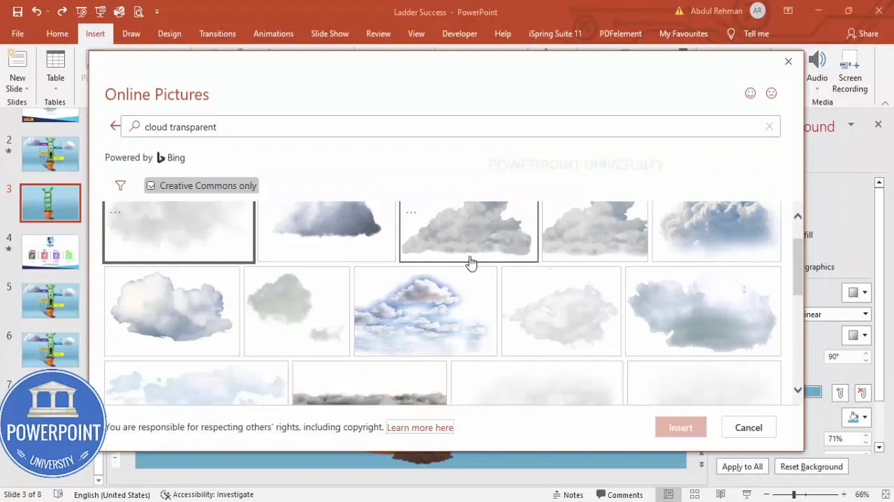The height and width of the screenshot is (502, 894).
Task: Open the Notes pane
Action: [x=567, y=494]
